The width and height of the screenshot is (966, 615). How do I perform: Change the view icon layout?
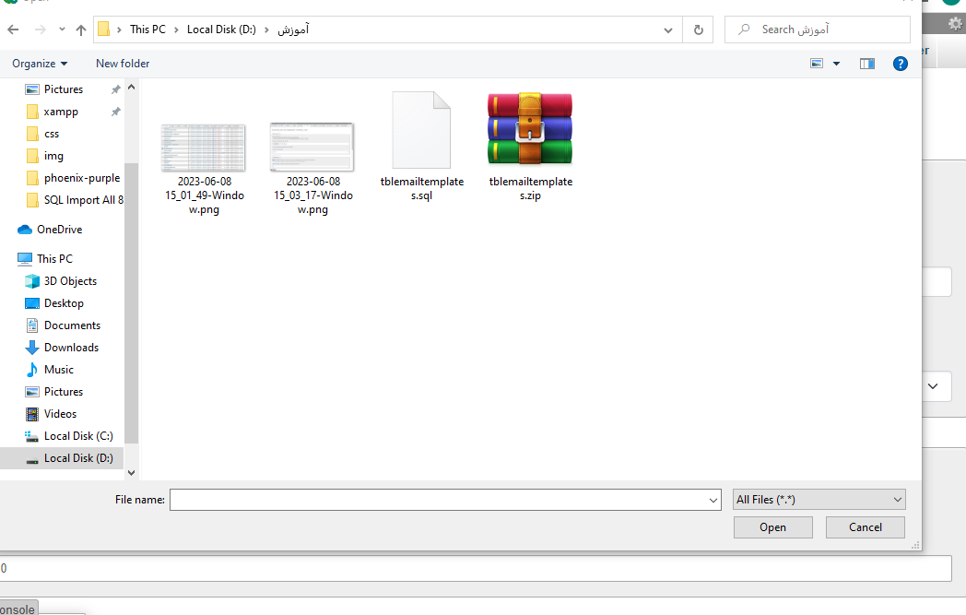(x=817, y=64)
